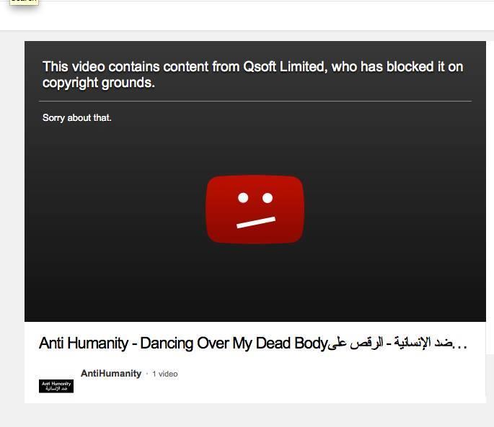Click the divider line under the copyright notice

tap(255, 102)
